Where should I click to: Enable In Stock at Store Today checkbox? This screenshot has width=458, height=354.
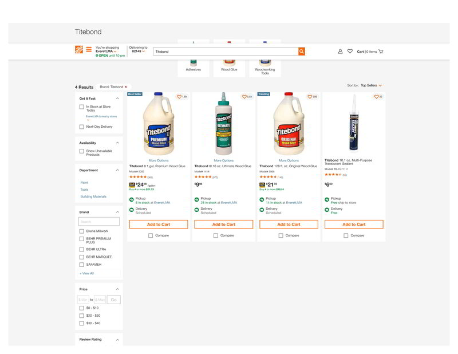click(82, 107)
